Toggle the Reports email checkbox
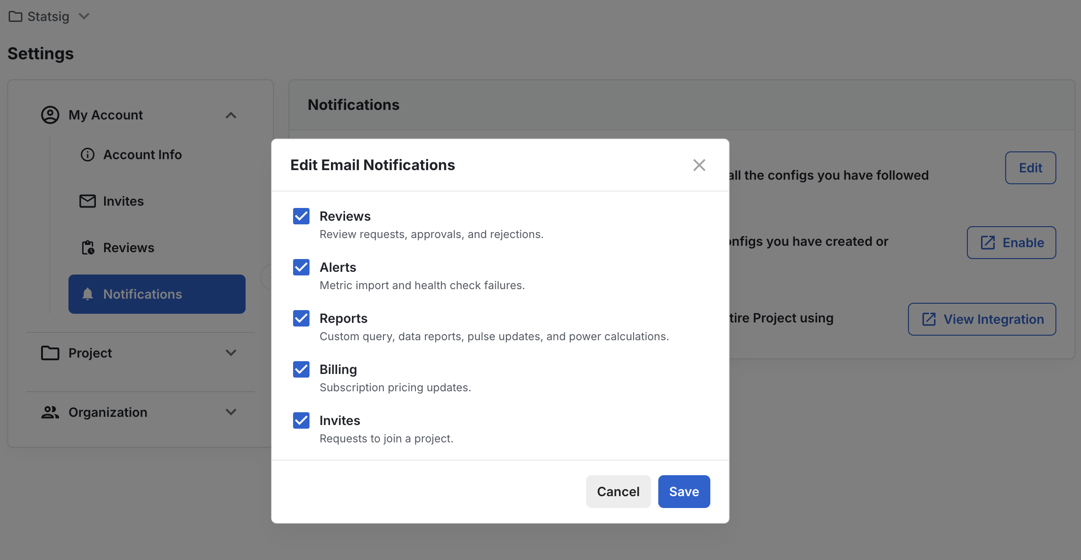The width and height of the screenshot is (1081, 560). [x=301, y=318]
